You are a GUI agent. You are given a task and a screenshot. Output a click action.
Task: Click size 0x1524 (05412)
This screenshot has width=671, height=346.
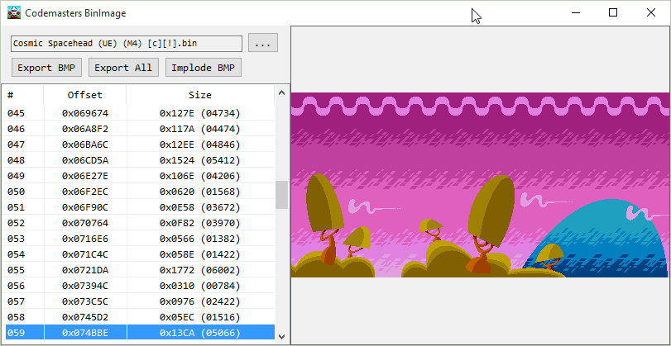click(x=200, y=160)
